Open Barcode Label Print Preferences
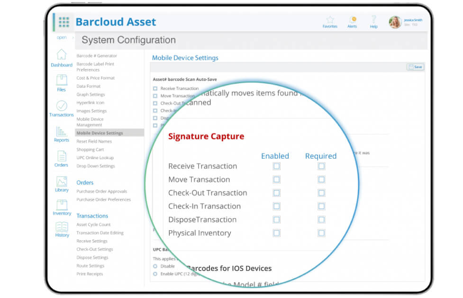Viewport: 463px width, 298px height. [x=95, y=67]
